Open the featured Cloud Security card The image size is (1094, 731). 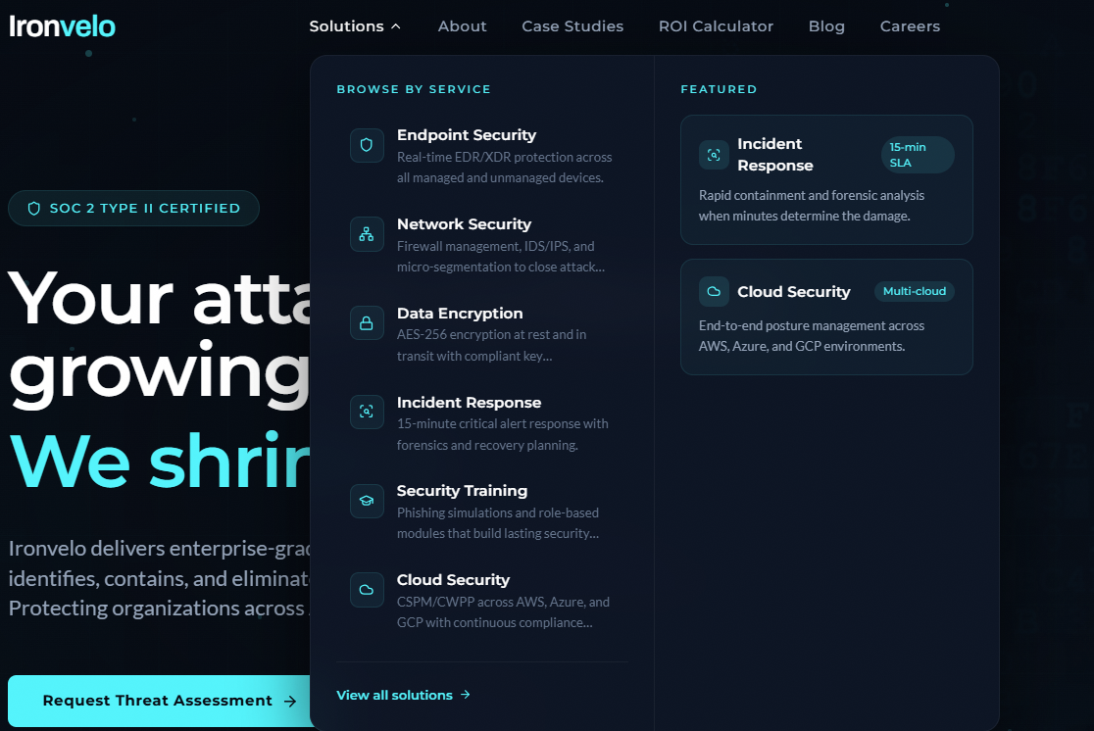826,317
